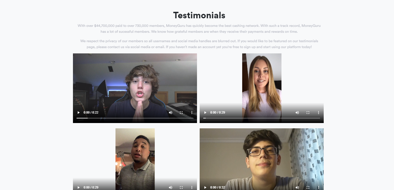This screenshot has width=394, height=190.
Task: Open fullscreen for the 0:22 video
Action: click(x=181, y=112)
